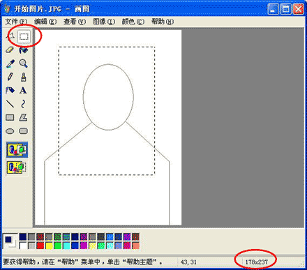Select the Ellipse shape tool

tap(10, 131)
